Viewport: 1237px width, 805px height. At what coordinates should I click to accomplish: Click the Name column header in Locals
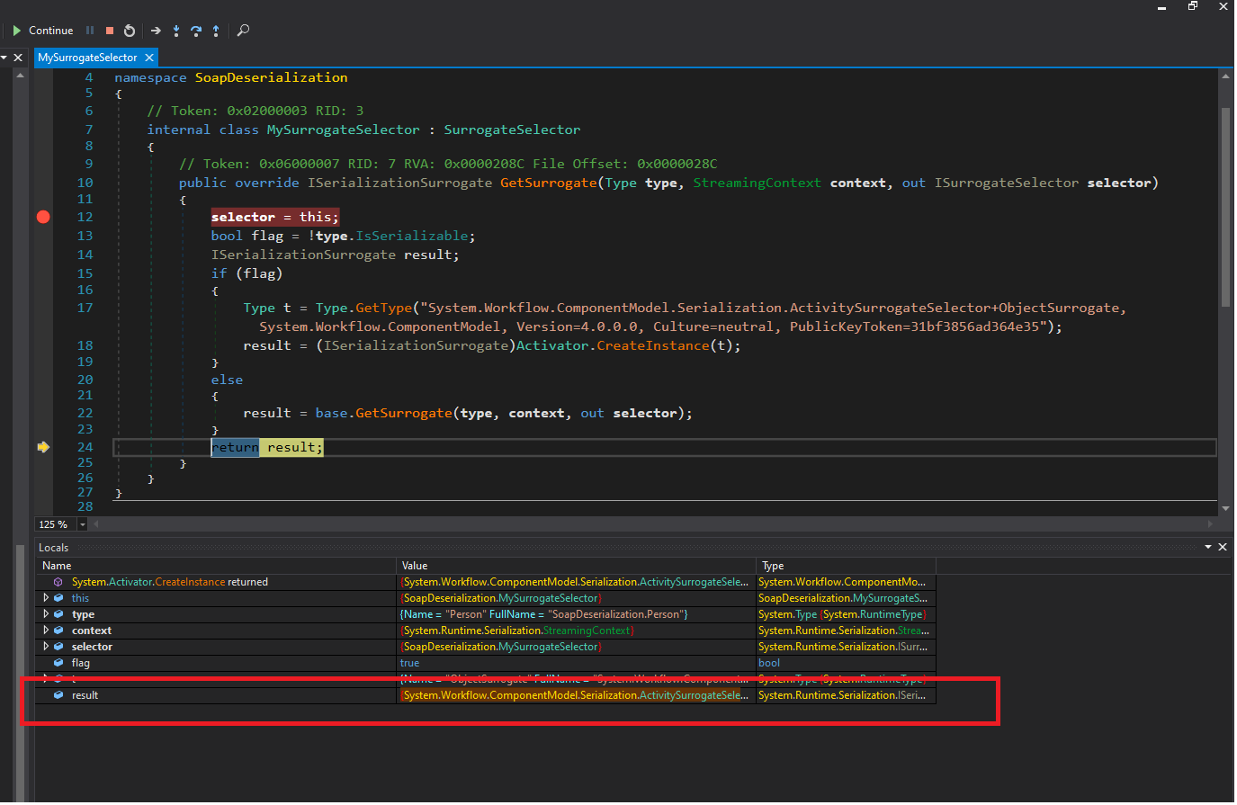216,566
